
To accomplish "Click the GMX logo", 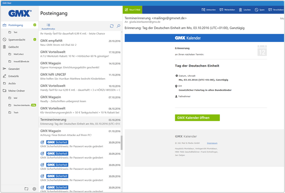I will click(20, 14).
